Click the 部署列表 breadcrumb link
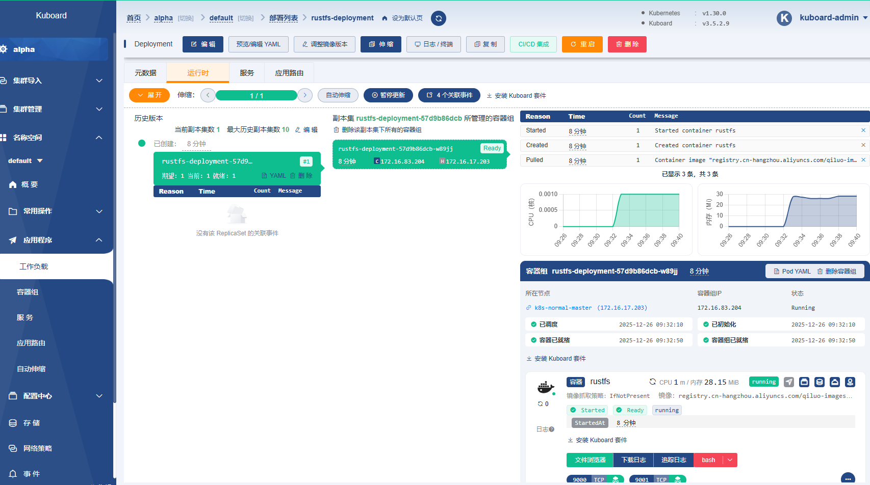870x485 pixels. (x=284, y=18)
